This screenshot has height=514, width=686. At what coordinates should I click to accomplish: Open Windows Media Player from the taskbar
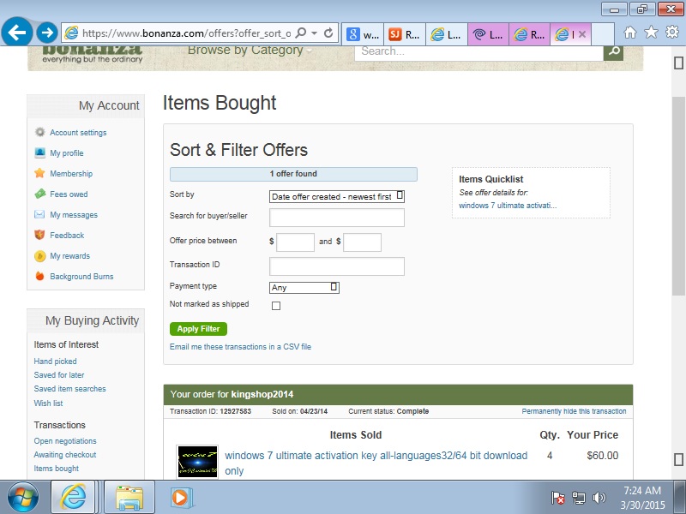[180, 498]
